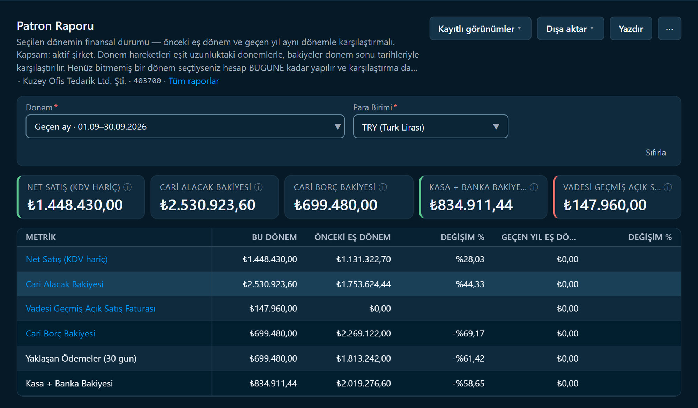698x408 pixels.
Task: Click the %28,03 change value
Action: click(470, 259)
